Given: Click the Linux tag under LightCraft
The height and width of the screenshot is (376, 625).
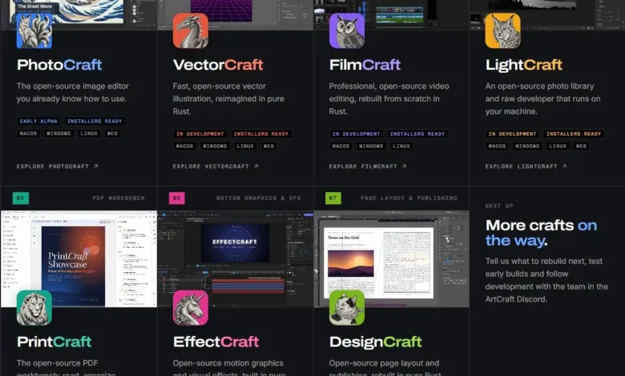Looking at the screenshot, I should click(x=558, y=146).
